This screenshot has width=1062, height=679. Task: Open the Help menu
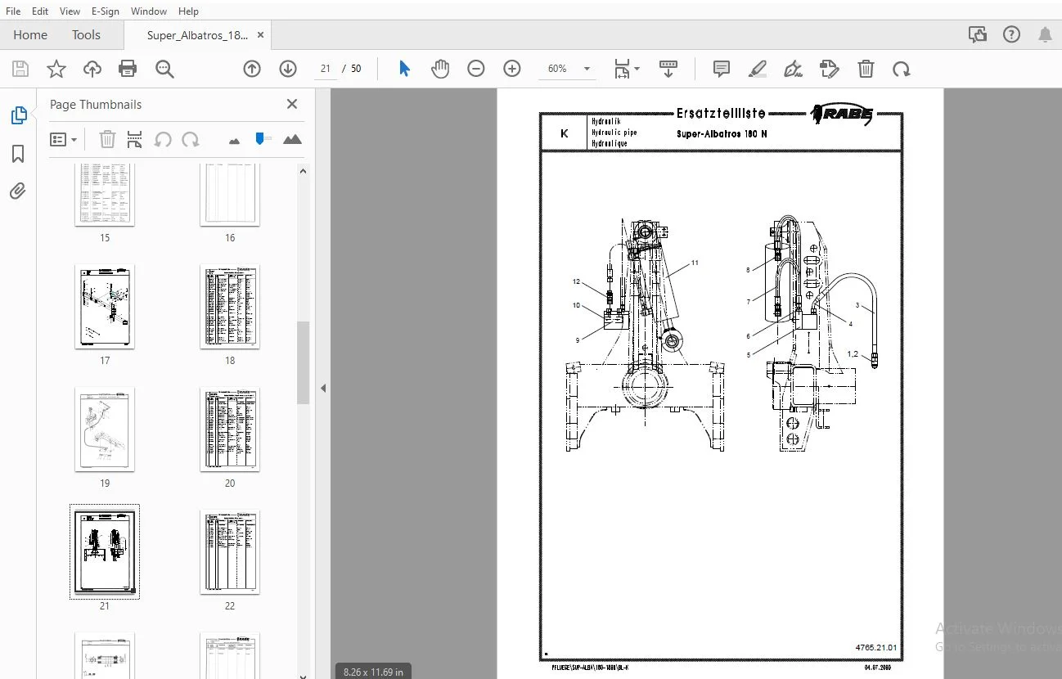coord(188,11)
